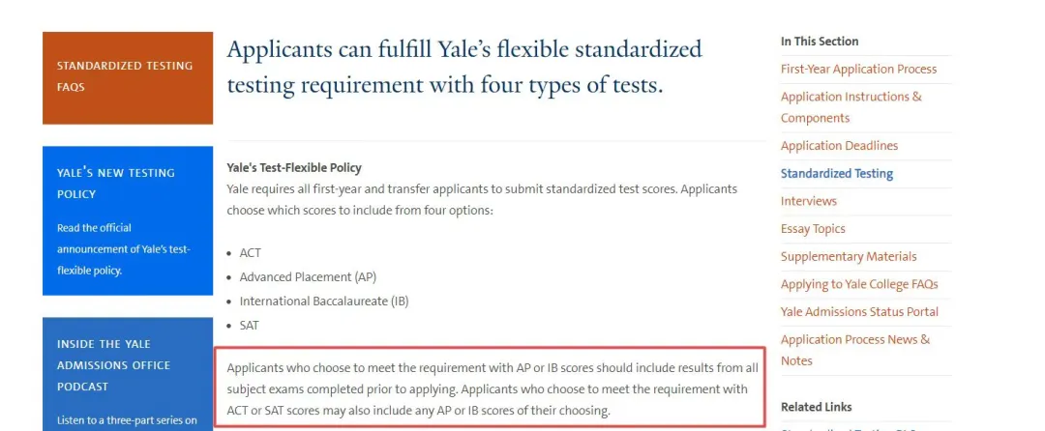
Task: Click the In This Section heading
Action: click(820, 42)
